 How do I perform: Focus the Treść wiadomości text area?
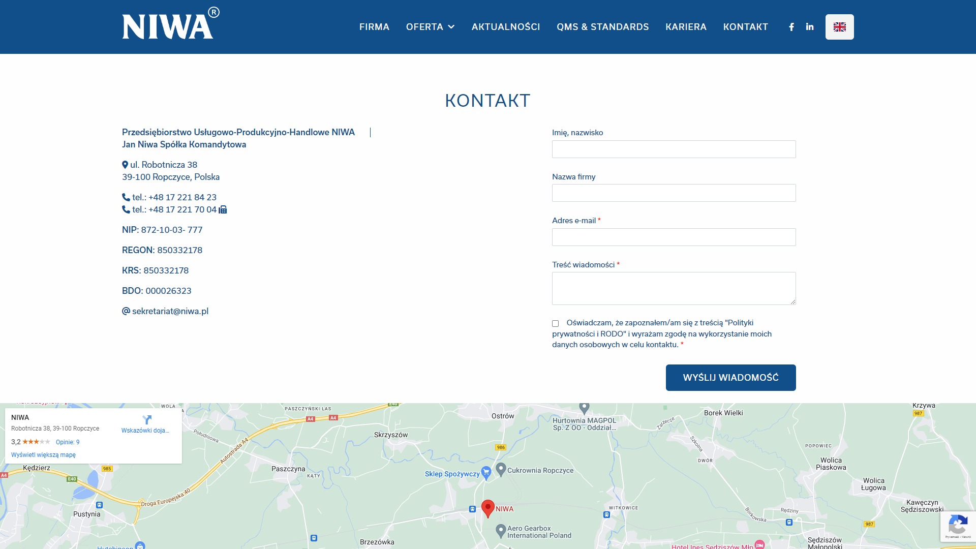tap(674, 289)
